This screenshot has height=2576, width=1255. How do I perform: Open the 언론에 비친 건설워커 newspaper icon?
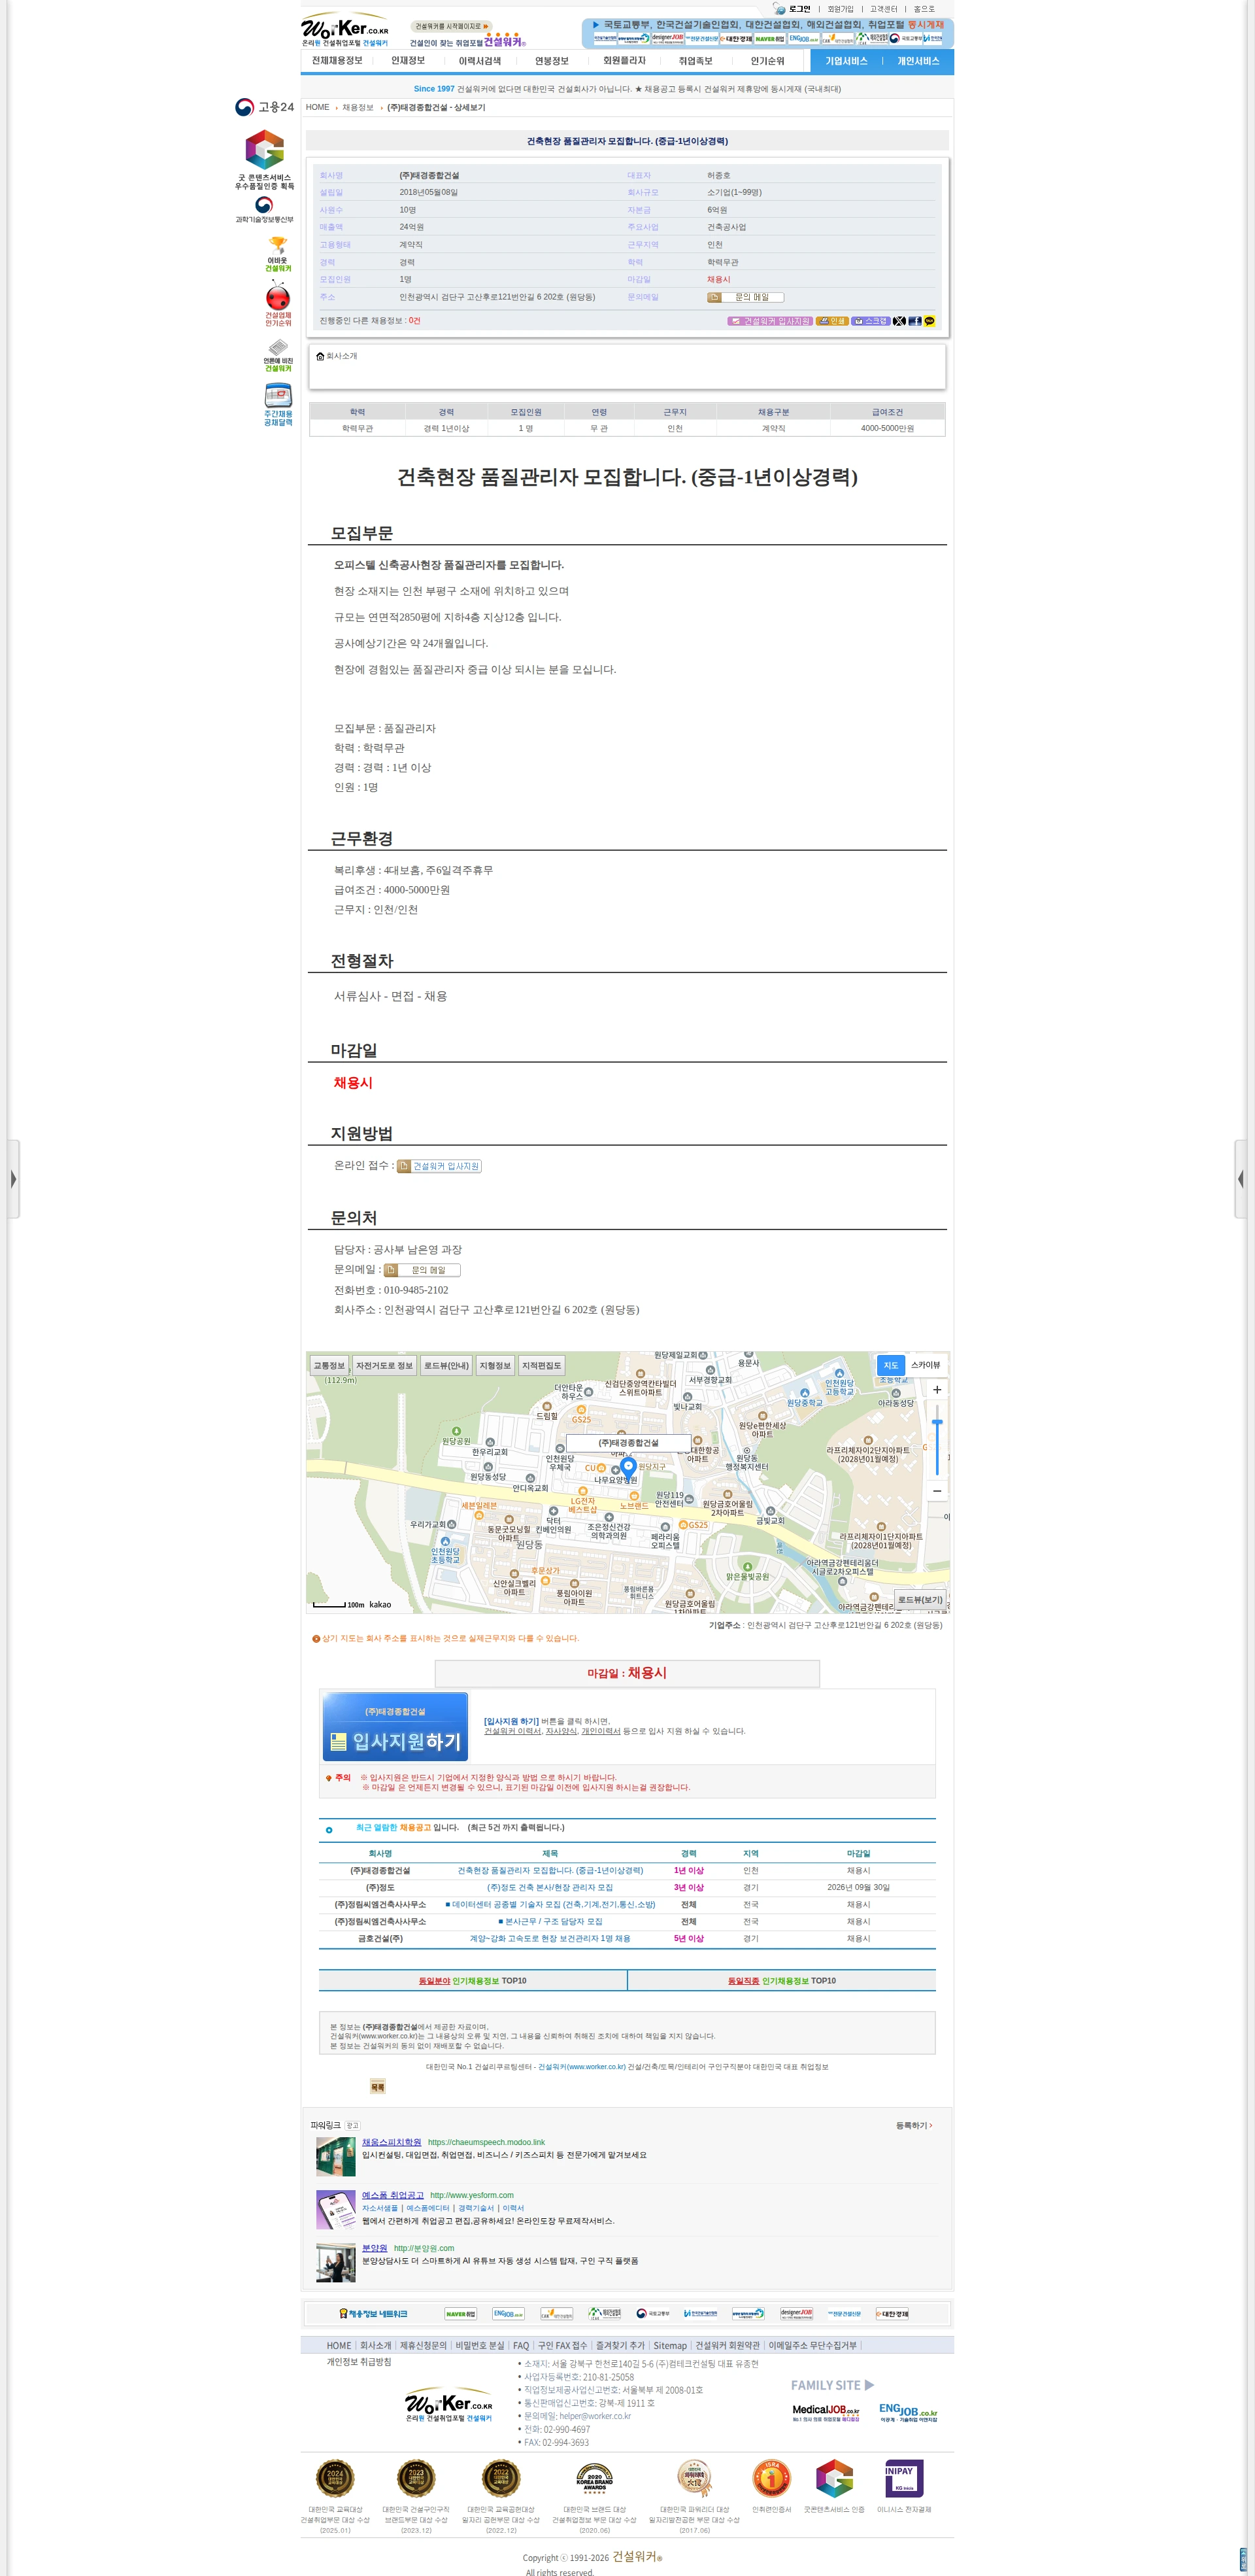(278, 355)
